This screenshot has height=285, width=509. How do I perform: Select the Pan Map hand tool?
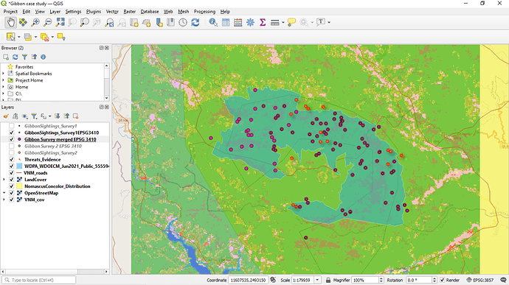[11, 22]
